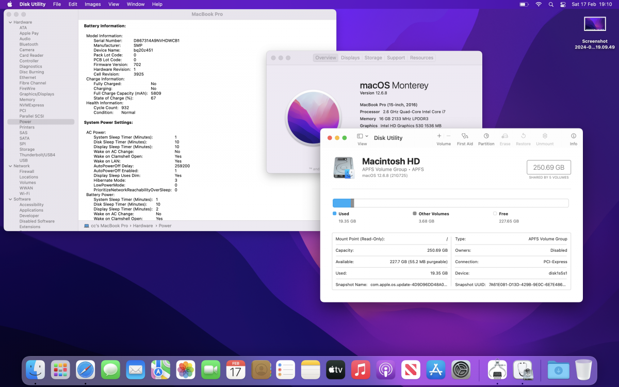This screenshot has width=619, height=387.
Task: Click Hardware in the path bar breadcrumb
Action: tap(143, 226)
